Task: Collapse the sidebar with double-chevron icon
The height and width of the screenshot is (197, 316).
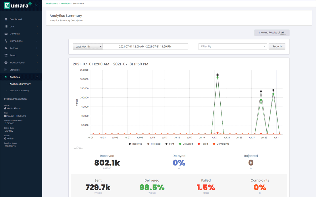Action: pyautogui.click(x=36, y=5)
